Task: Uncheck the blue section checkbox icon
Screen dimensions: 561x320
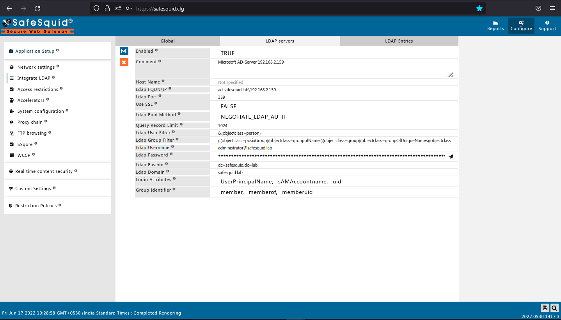Action: click(124, 51)
